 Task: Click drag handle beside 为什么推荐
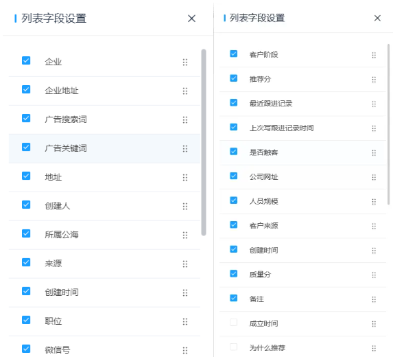374,349
